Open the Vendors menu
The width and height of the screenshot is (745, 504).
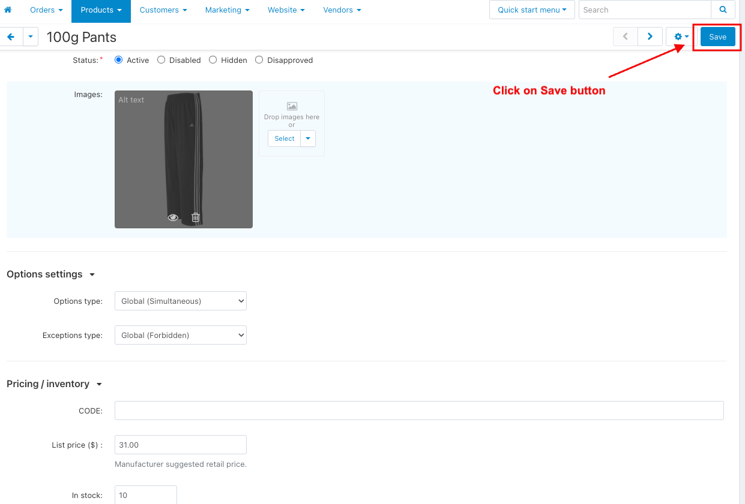[342, 10]
